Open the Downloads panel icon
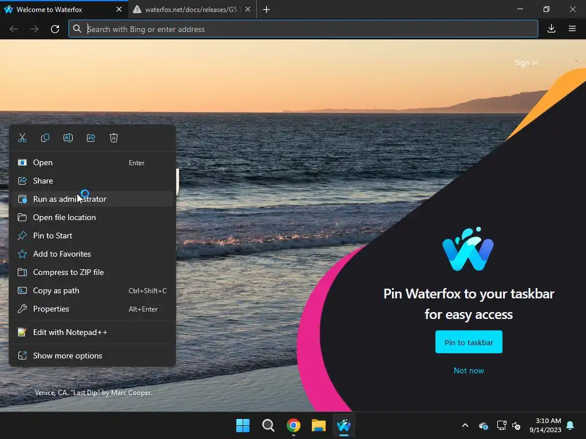Image resolution: width=586 pixels, height=439 pixels. click(x=551, y=29)
